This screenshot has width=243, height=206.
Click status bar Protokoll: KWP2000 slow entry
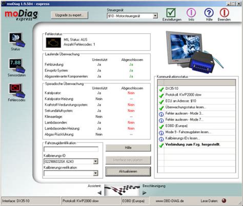point(90,201)
